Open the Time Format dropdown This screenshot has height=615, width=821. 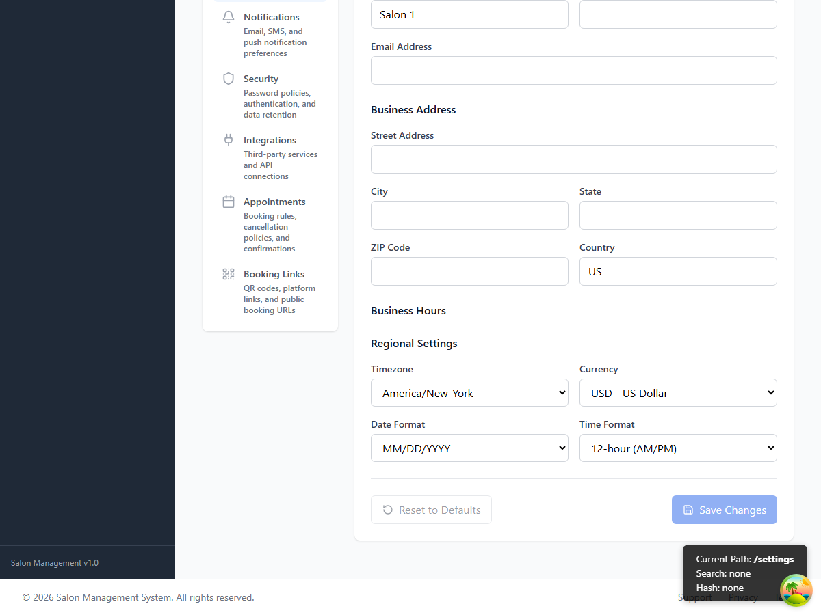coord(678,448)
